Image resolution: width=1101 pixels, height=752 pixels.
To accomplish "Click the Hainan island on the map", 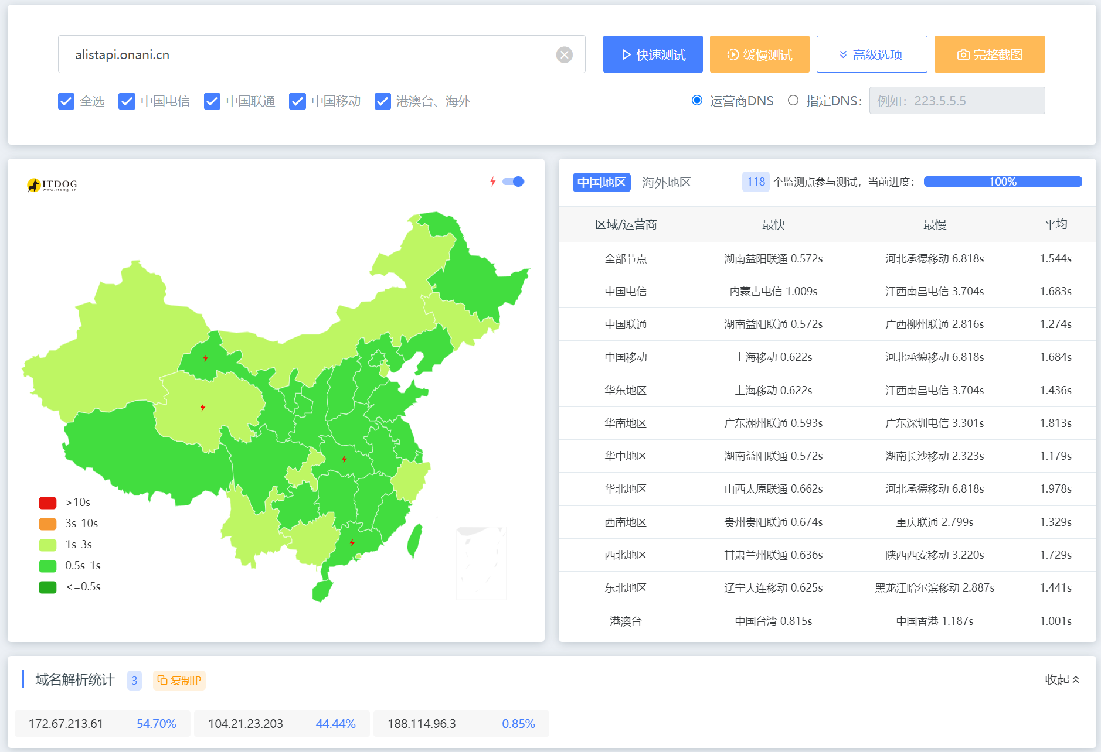I will coord(322,590).
